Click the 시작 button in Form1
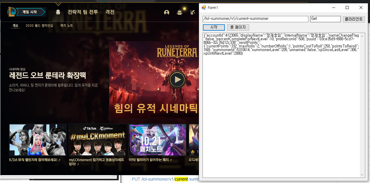The width and height of the screenshot is (370, 183). coord(214,27)
